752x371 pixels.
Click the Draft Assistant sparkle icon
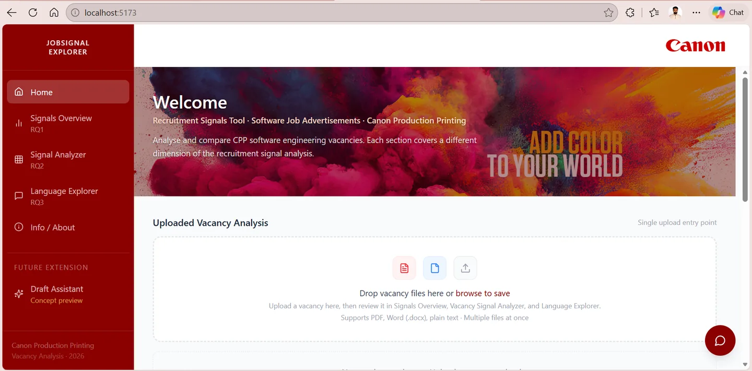pos(19,294)
